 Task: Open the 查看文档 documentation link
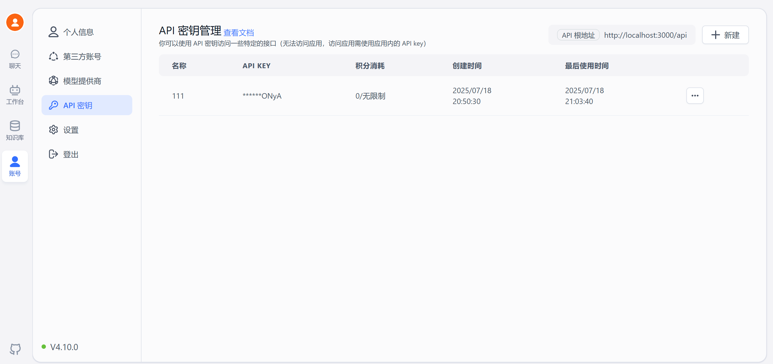point(238,32)
